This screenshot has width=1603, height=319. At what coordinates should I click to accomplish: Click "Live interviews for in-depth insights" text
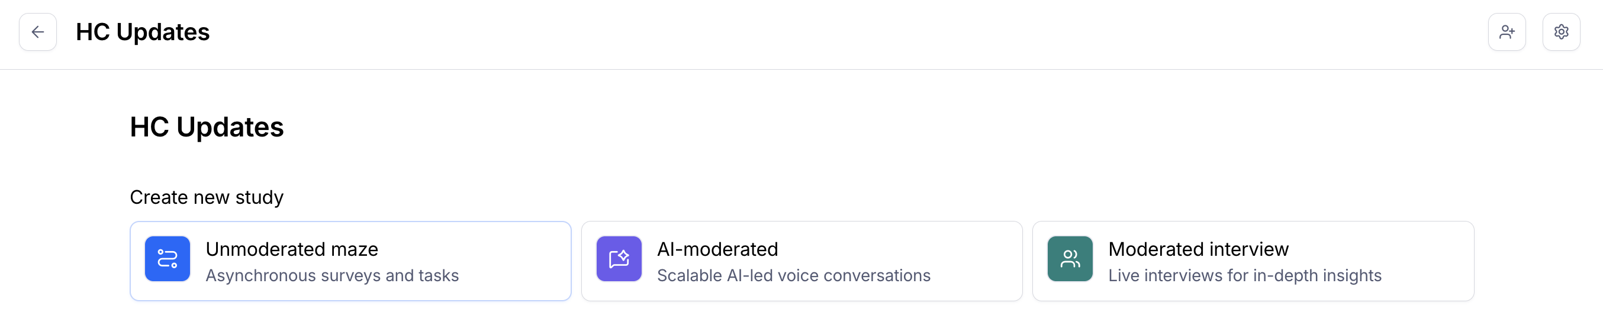pyautogui.click(x=1244, y=275)
